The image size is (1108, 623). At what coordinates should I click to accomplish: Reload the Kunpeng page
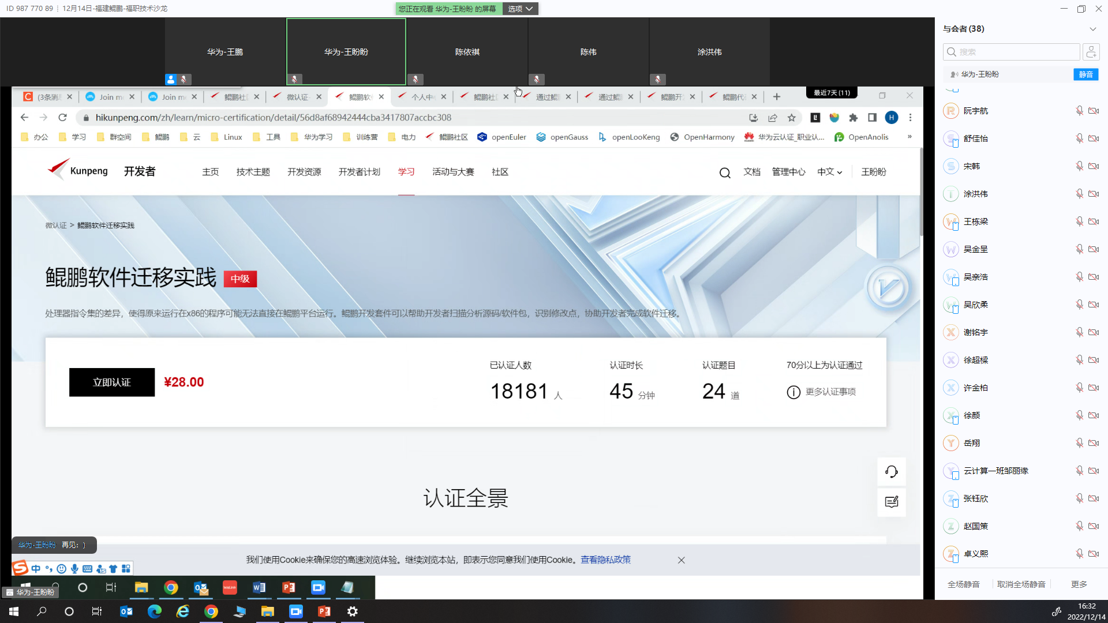(x=62, y=118)
